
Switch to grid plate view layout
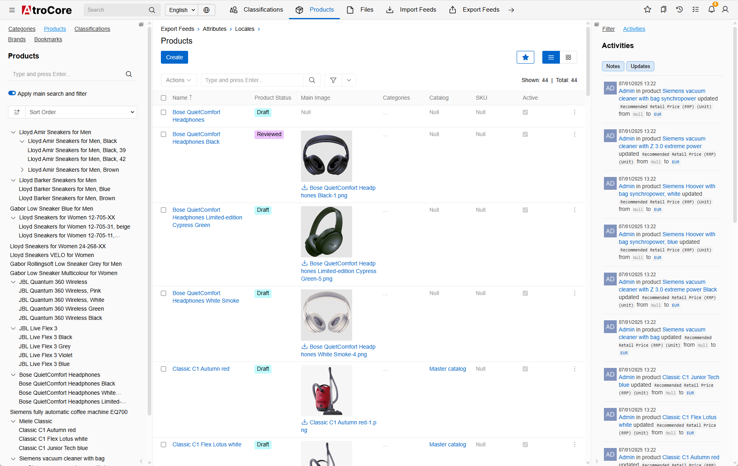568,57
